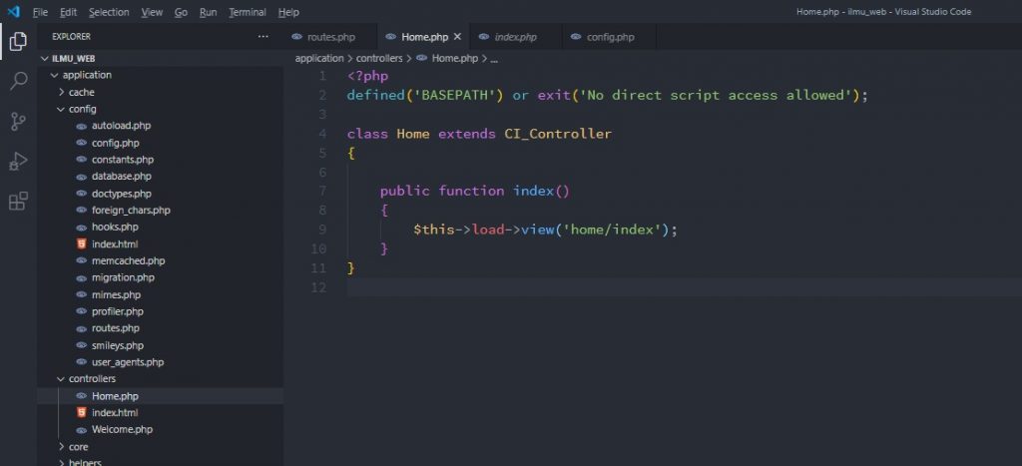The width and height of the screenshot is (1022, 466).
Task: Click the Explorer more actions ellipsis
Action: point(263,36)
